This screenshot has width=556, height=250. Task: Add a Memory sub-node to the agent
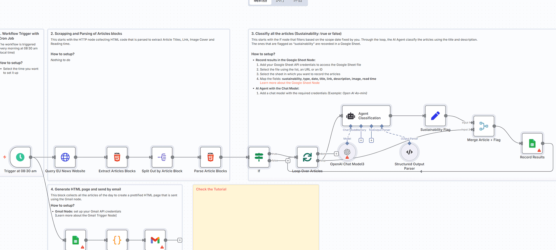pyautogui.click(x=361, y=141)
